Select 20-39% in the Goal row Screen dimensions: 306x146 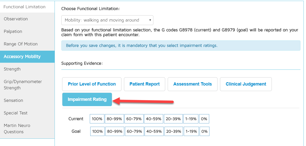[x=174, y=131]
